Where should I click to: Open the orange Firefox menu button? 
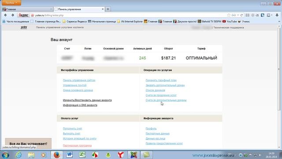tap(11, 3)
